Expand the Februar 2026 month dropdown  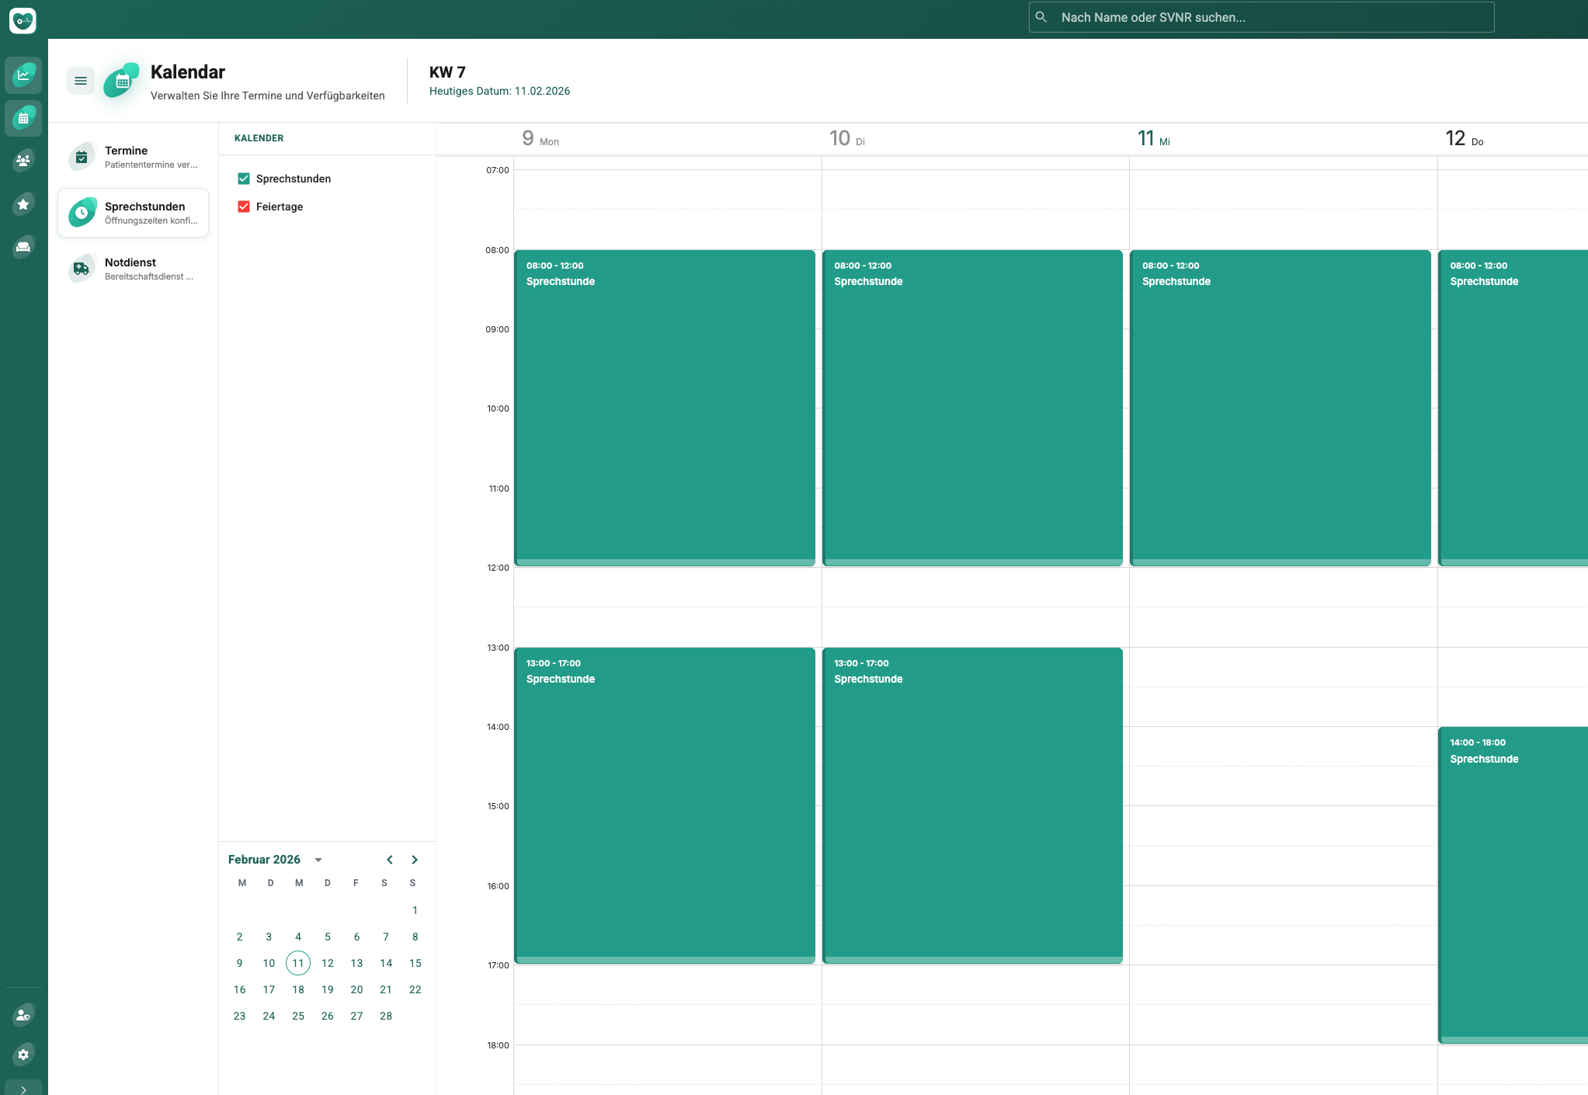tap(318, 860)
